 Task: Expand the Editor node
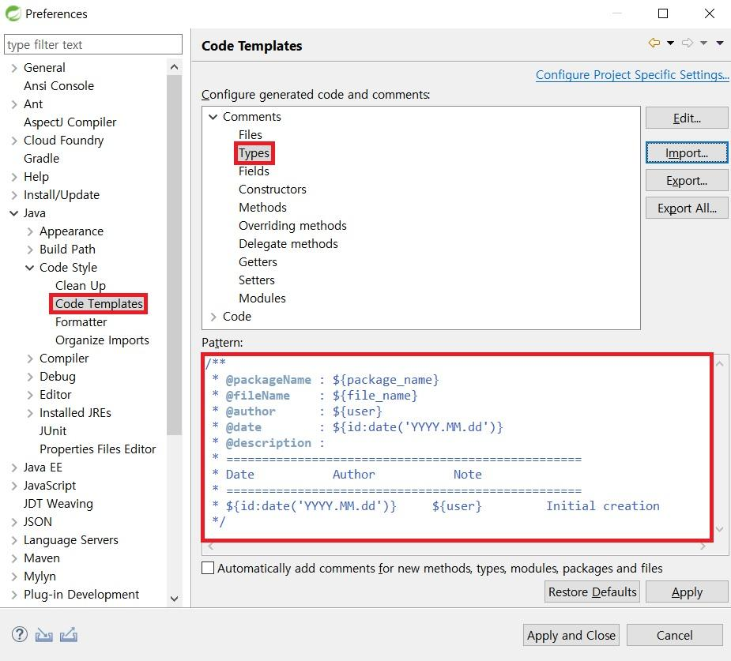pos(30,395)
